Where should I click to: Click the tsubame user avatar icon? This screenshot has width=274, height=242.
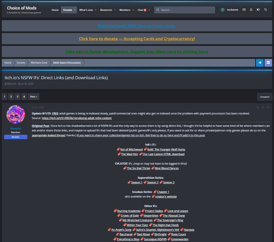click(x=222, y=10)
